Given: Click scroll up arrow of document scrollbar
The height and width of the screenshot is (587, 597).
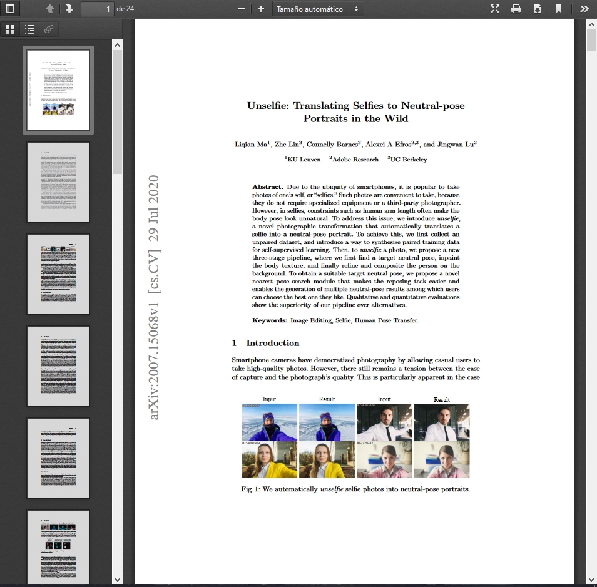Looking at the screenshot, I should click(x=591, y=24).
